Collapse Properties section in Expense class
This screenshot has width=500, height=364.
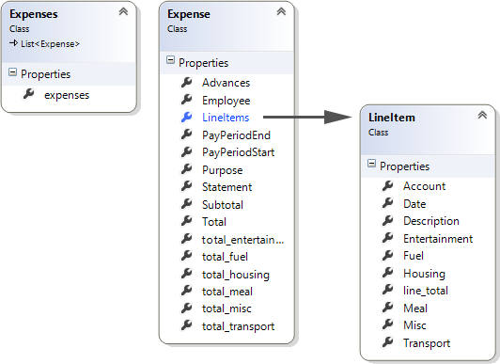[171, 60]
